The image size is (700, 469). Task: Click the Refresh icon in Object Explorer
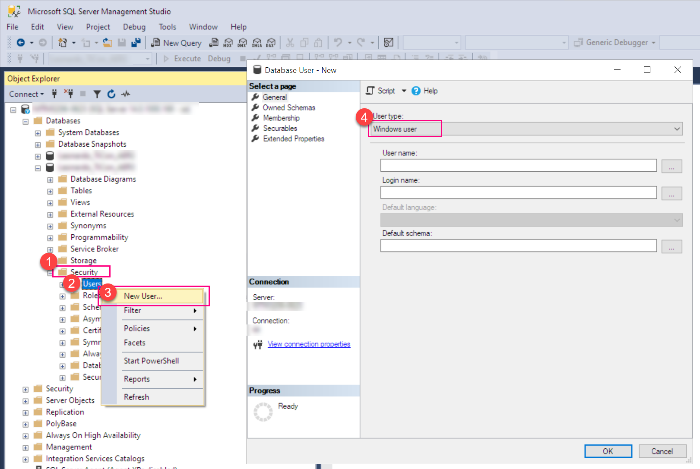click(x=111, y=94)
